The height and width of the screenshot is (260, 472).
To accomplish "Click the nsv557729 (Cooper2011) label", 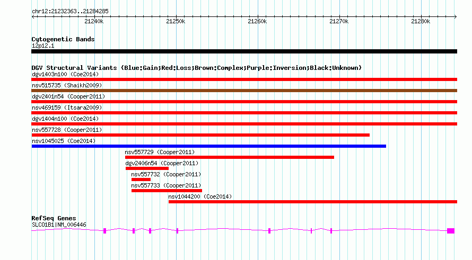I will tap(160, 152).
